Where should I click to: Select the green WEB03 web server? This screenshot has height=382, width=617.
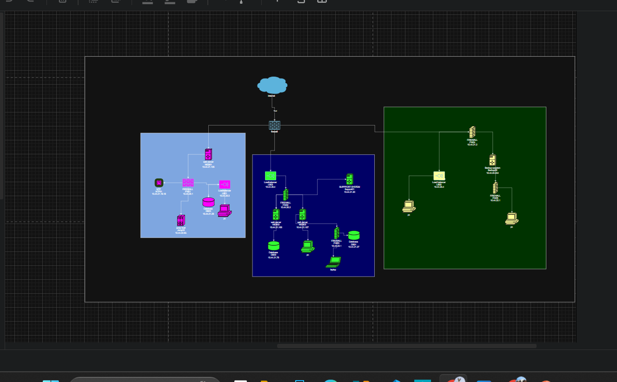[302, 215]
